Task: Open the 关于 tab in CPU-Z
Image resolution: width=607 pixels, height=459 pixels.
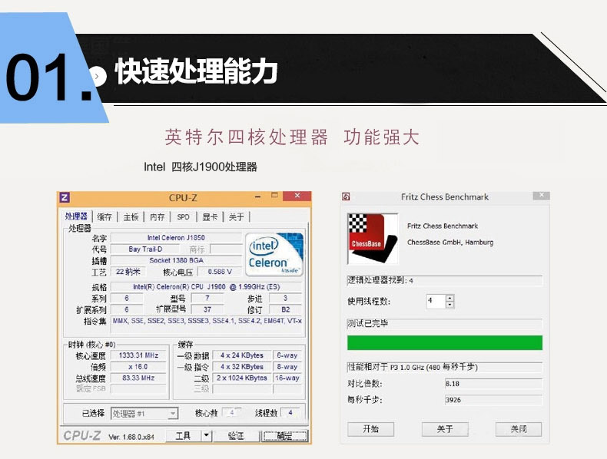Action: [x=236, y=217]
